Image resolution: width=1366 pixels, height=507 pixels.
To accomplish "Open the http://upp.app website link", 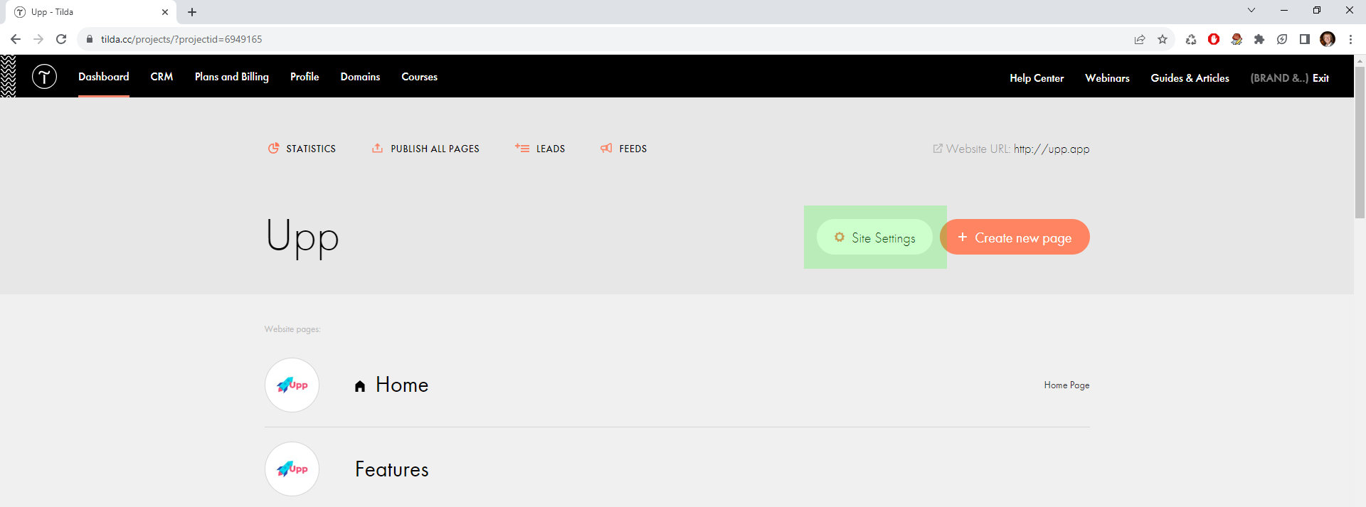I will (x=1052, y=149).
